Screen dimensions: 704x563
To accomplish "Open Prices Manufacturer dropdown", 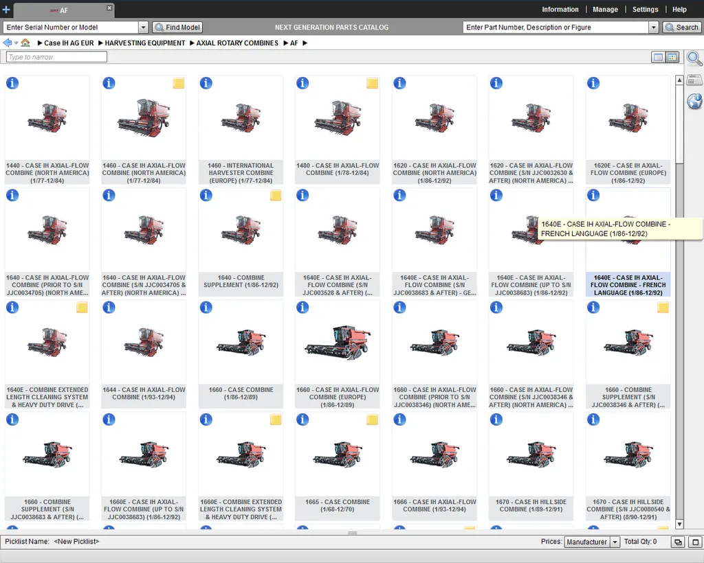I will point(615,542).
